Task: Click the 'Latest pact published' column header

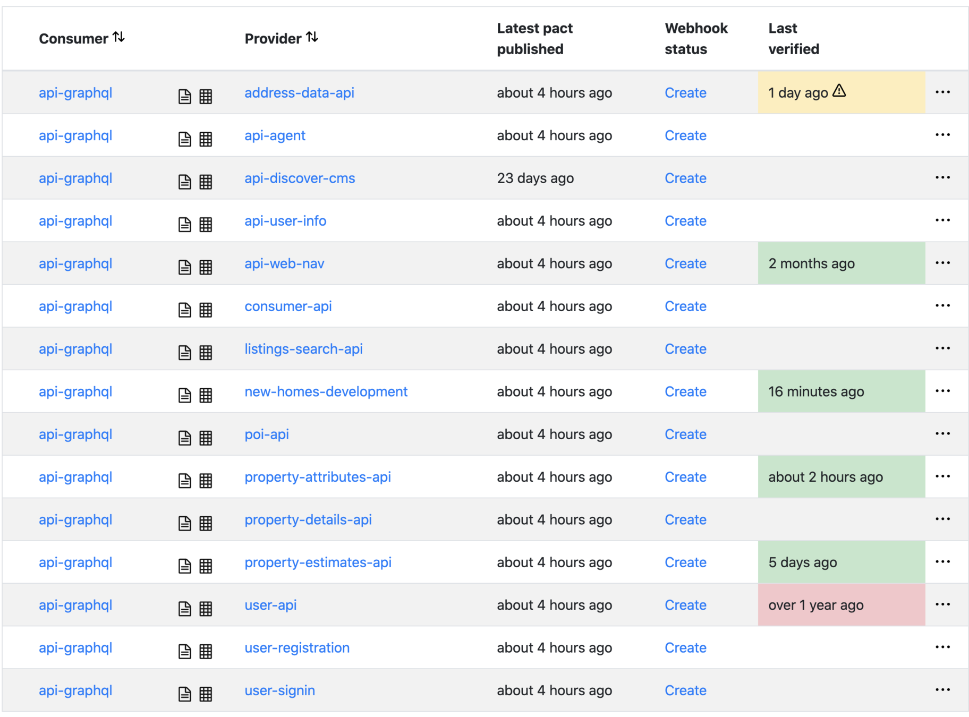Action: (x=534, y=38)
